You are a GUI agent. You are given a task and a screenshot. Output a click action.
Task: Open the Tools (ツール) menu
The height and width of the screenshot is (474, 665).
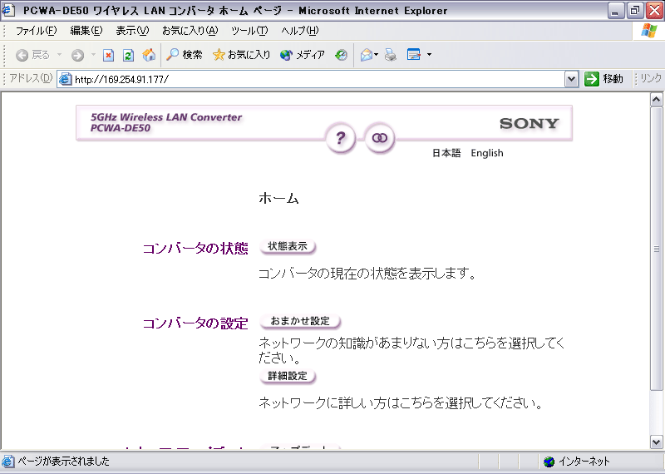pyautogui.click(x=249, y=31)
